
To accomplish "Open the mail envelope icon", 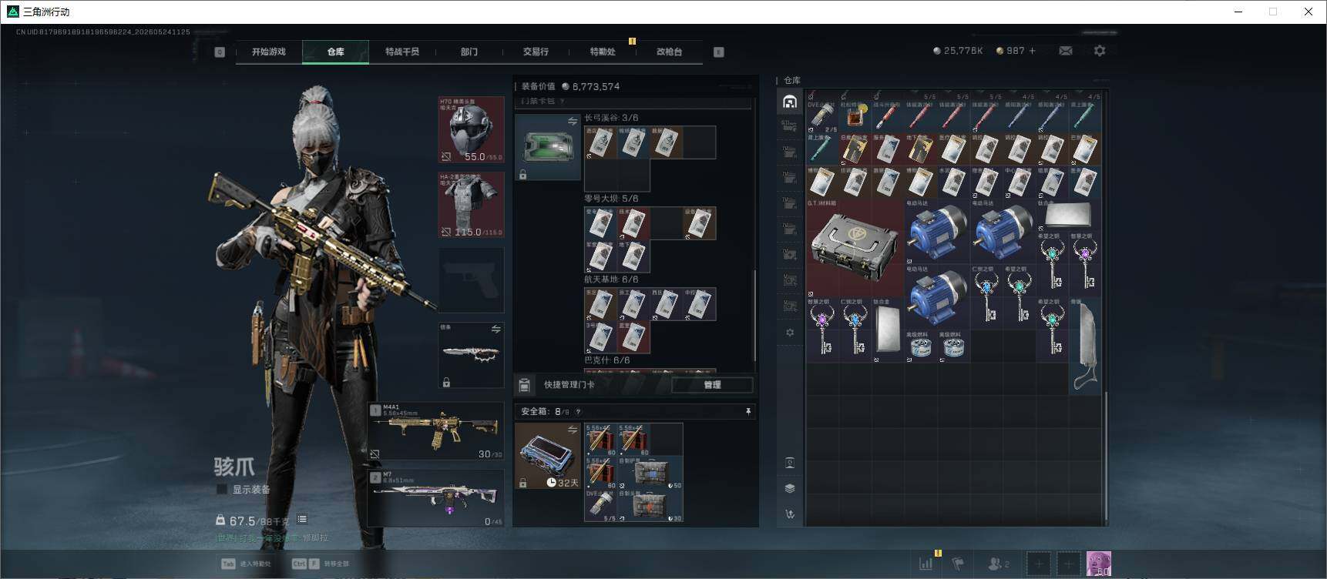I will click(1066, 51).
